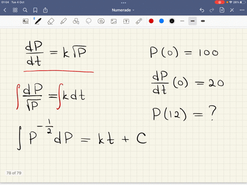Pick the thinnest stroke width

(182, 21)
